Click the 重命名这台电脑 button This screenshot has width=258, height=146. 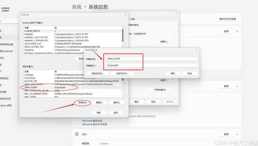[x=228, y=19]
